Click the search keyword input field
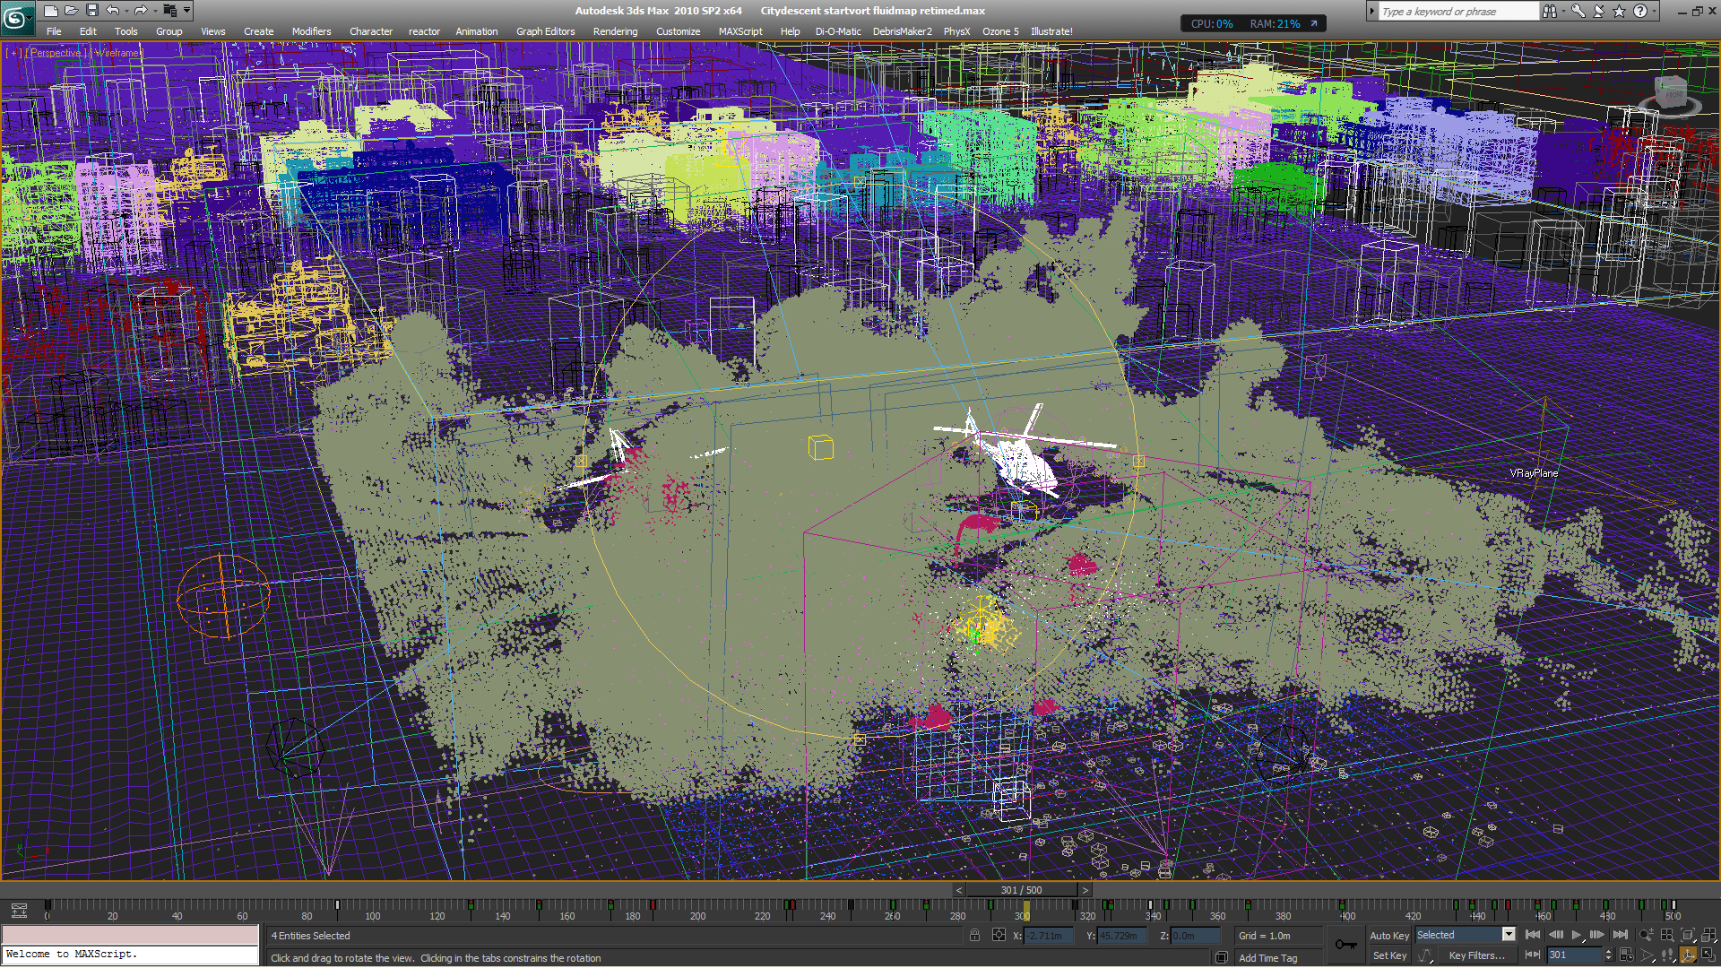This screenshot has width=1721, height=968. pyautogui.click(x=1457, y=12)
